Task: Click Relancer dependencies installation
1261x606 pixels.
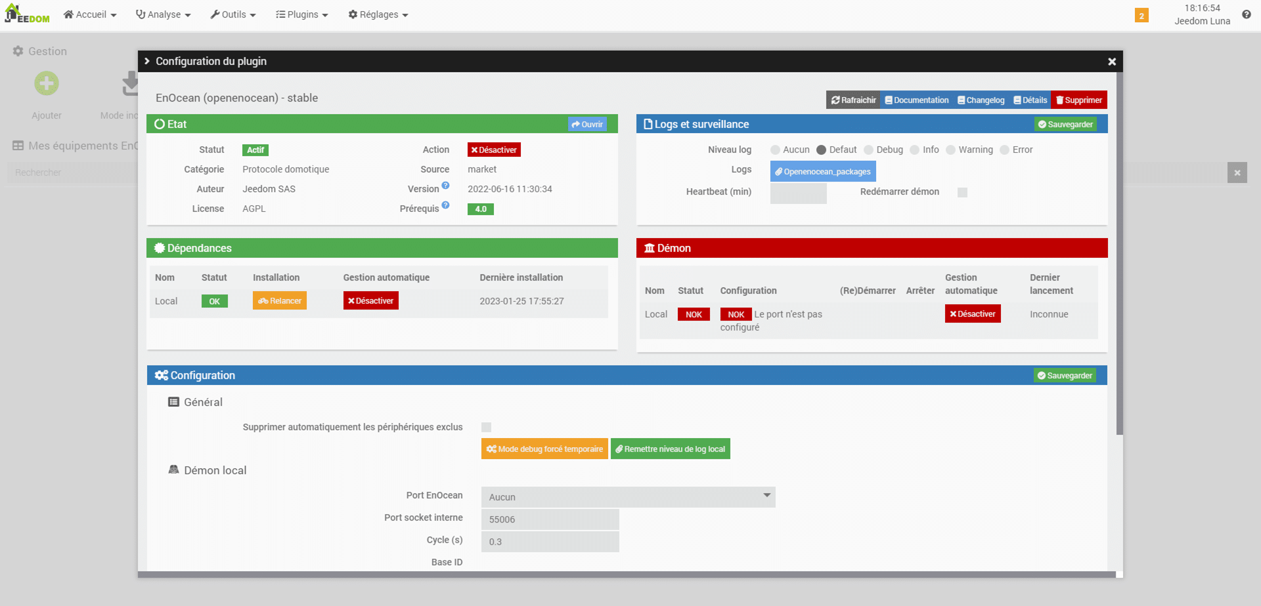Action: point(280,300)
